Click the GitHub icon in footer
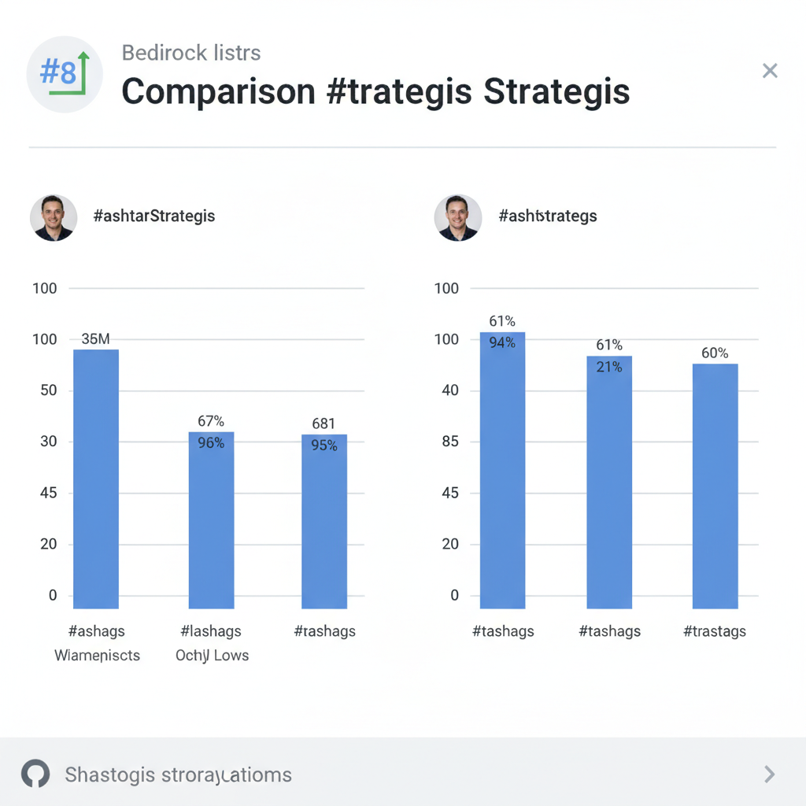Screen dimensions: 806x806 [35, 775]
